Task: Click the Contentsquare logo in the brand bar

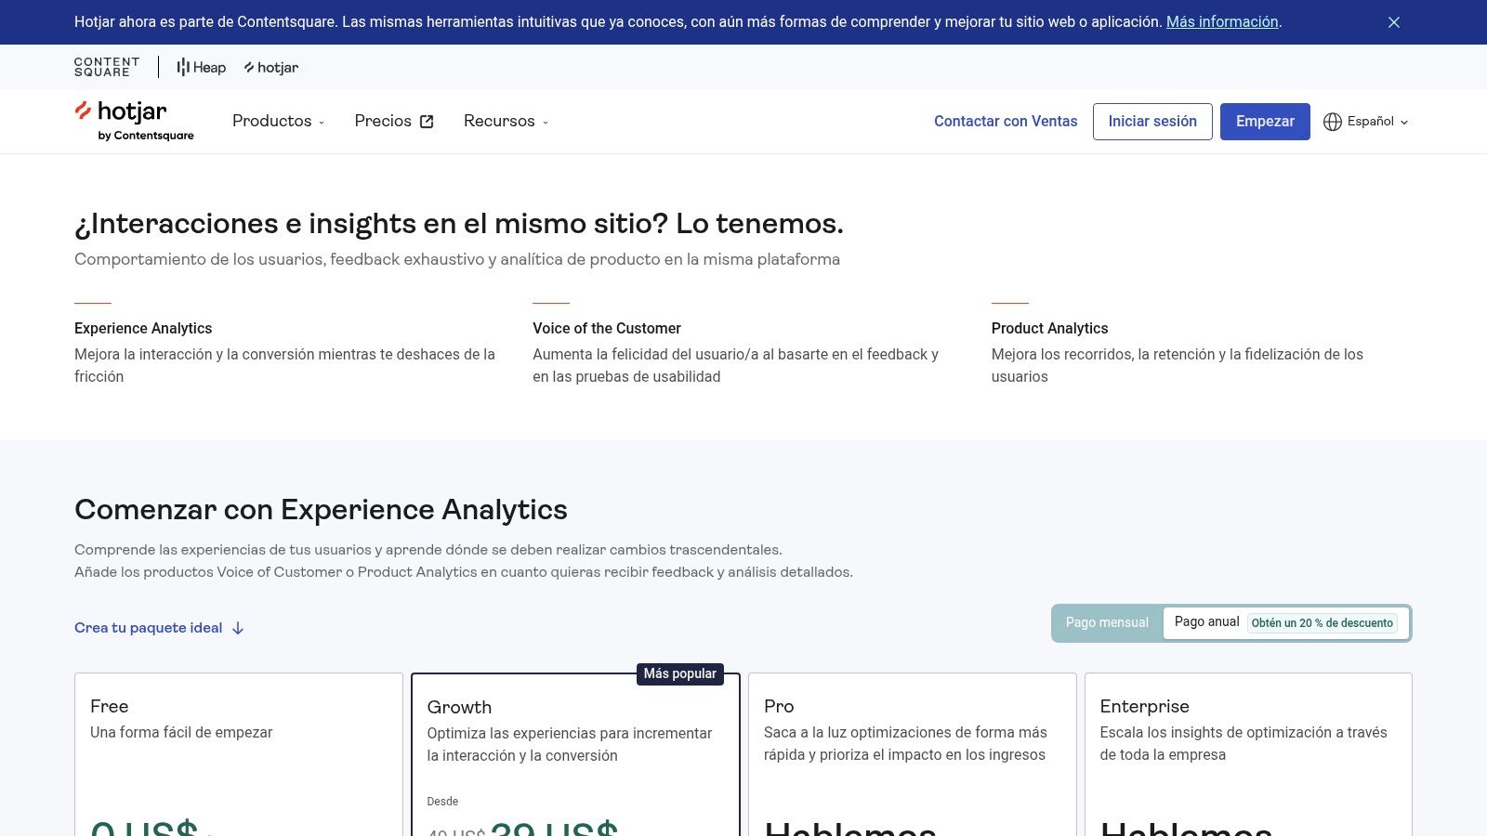Action: tap(105, 66)
